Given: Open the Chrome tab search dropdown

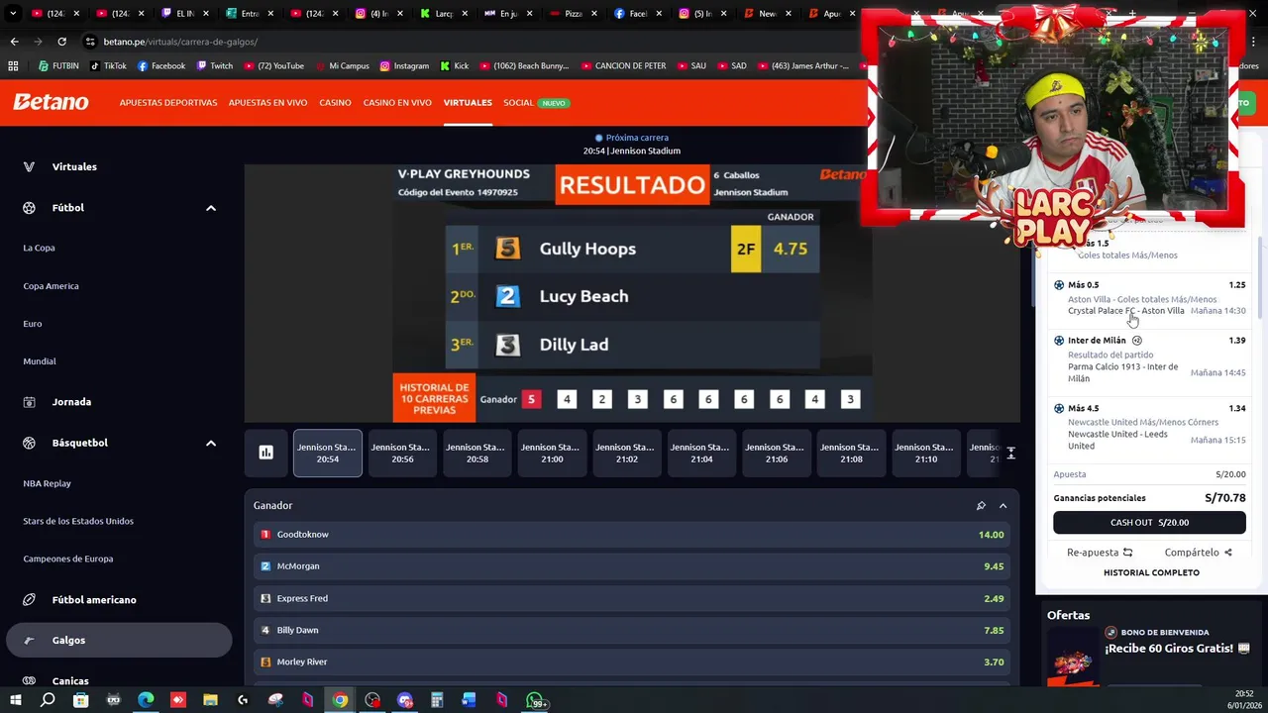Looking at the screenshot, I should pyautogui.click(x=14, y=14).
